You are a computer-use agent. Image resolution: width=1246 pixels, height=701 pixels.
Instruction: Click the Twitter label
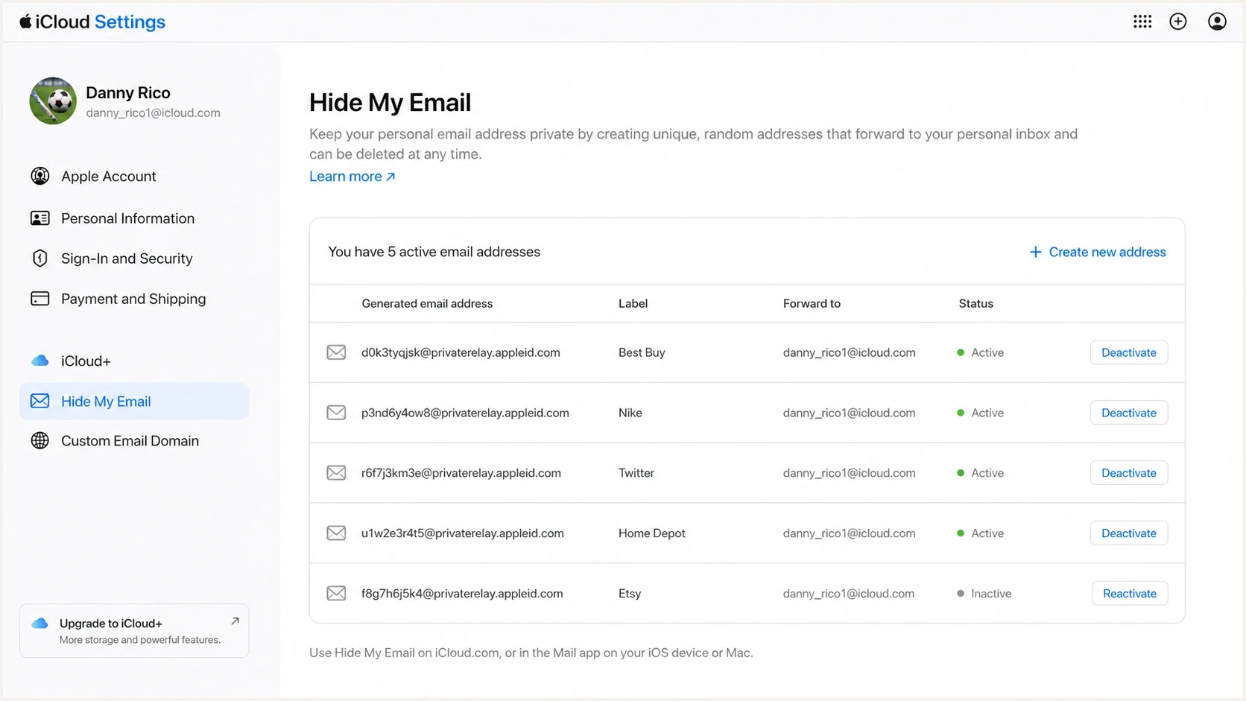click(x=636, y=473)
